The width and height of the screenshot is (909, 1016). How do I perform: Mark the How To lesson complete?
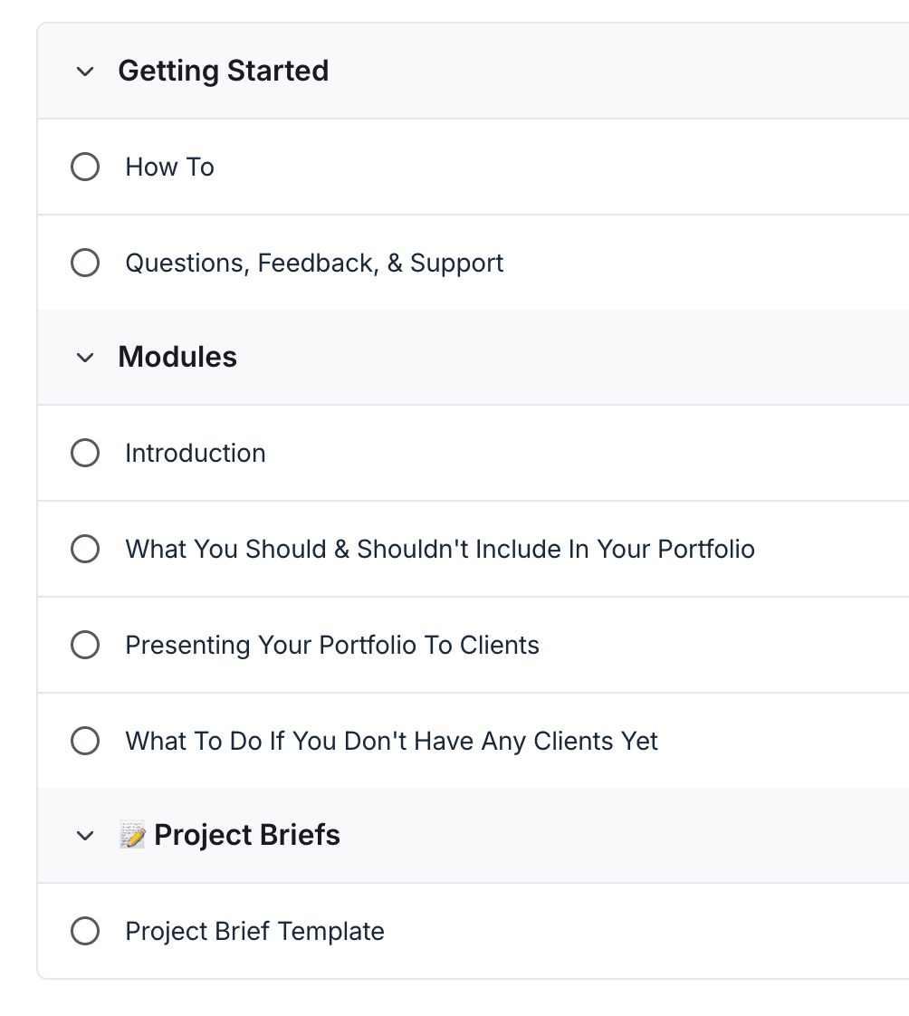coord(84,167)
